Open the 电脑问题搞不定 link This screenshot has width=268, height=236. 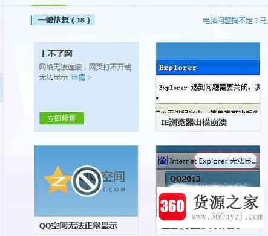point(235,21)
